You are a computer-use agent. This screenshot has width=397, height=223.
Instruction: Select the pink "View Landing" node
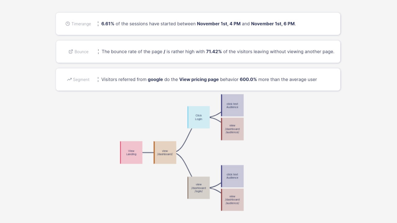point(131,152)
